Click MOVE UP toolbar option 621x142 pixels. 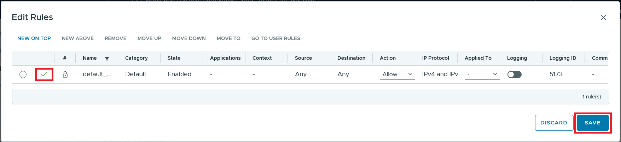click(149, 38)
